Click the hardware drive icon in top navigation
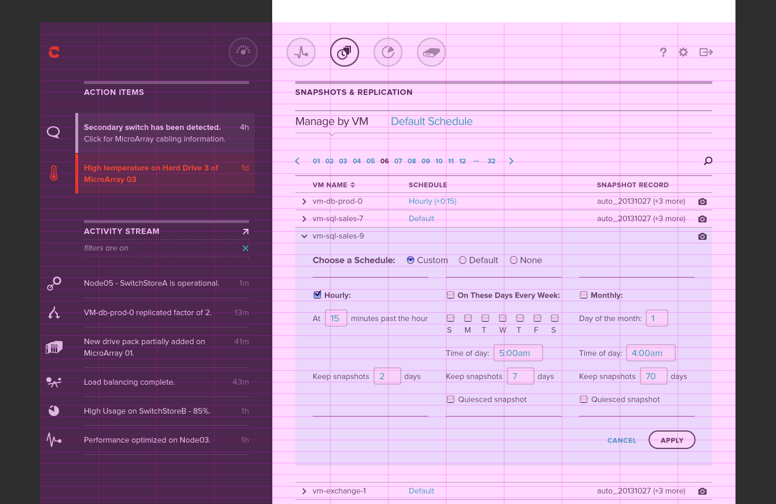This screenshot has width=776, height=504. tap(431, 53)
